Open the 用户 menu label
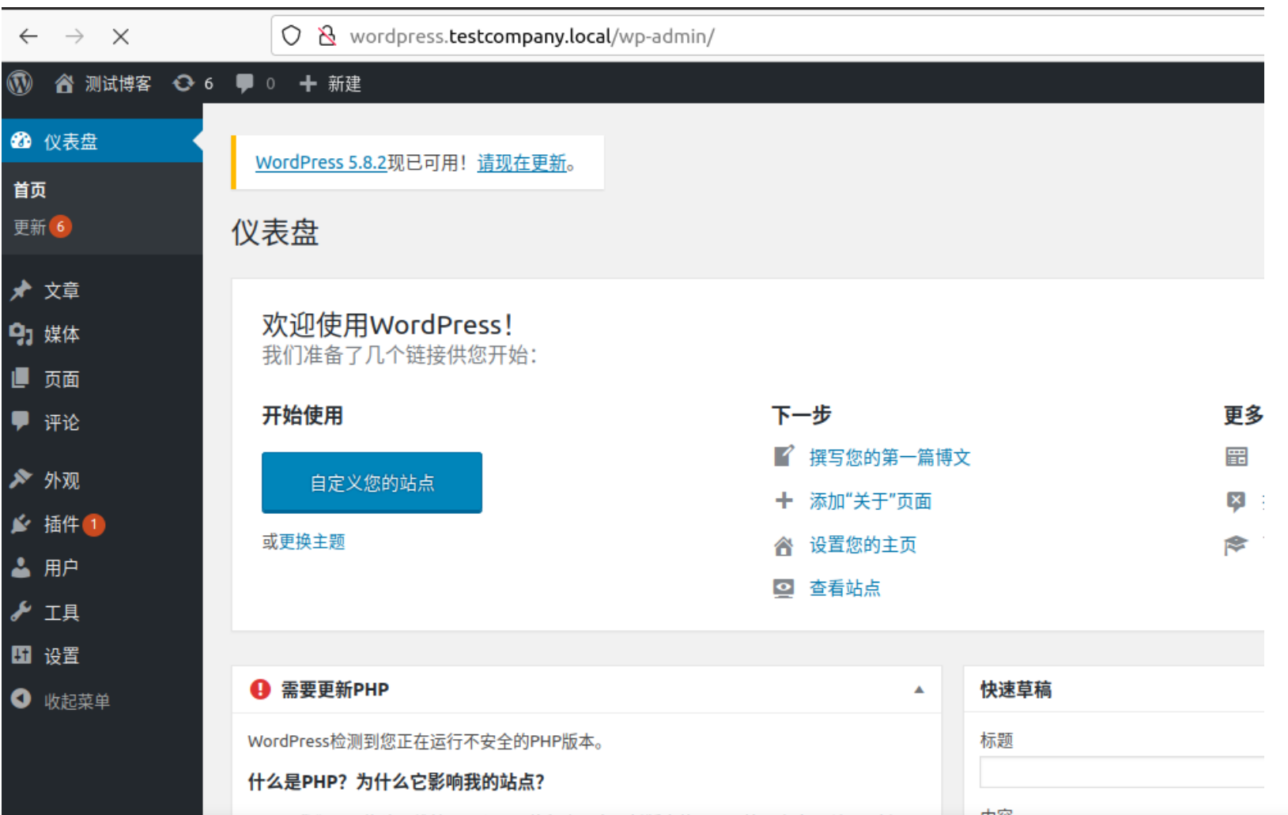 pos(62,568)
